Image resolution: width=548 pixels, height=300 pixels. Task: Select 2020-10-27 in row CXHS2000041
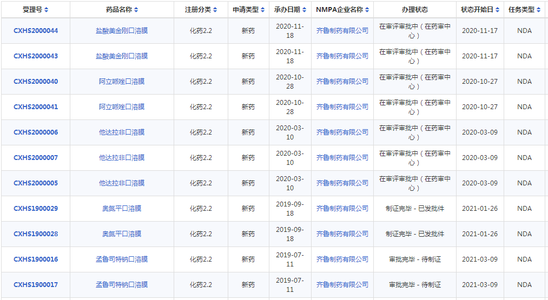pos(480,107)
